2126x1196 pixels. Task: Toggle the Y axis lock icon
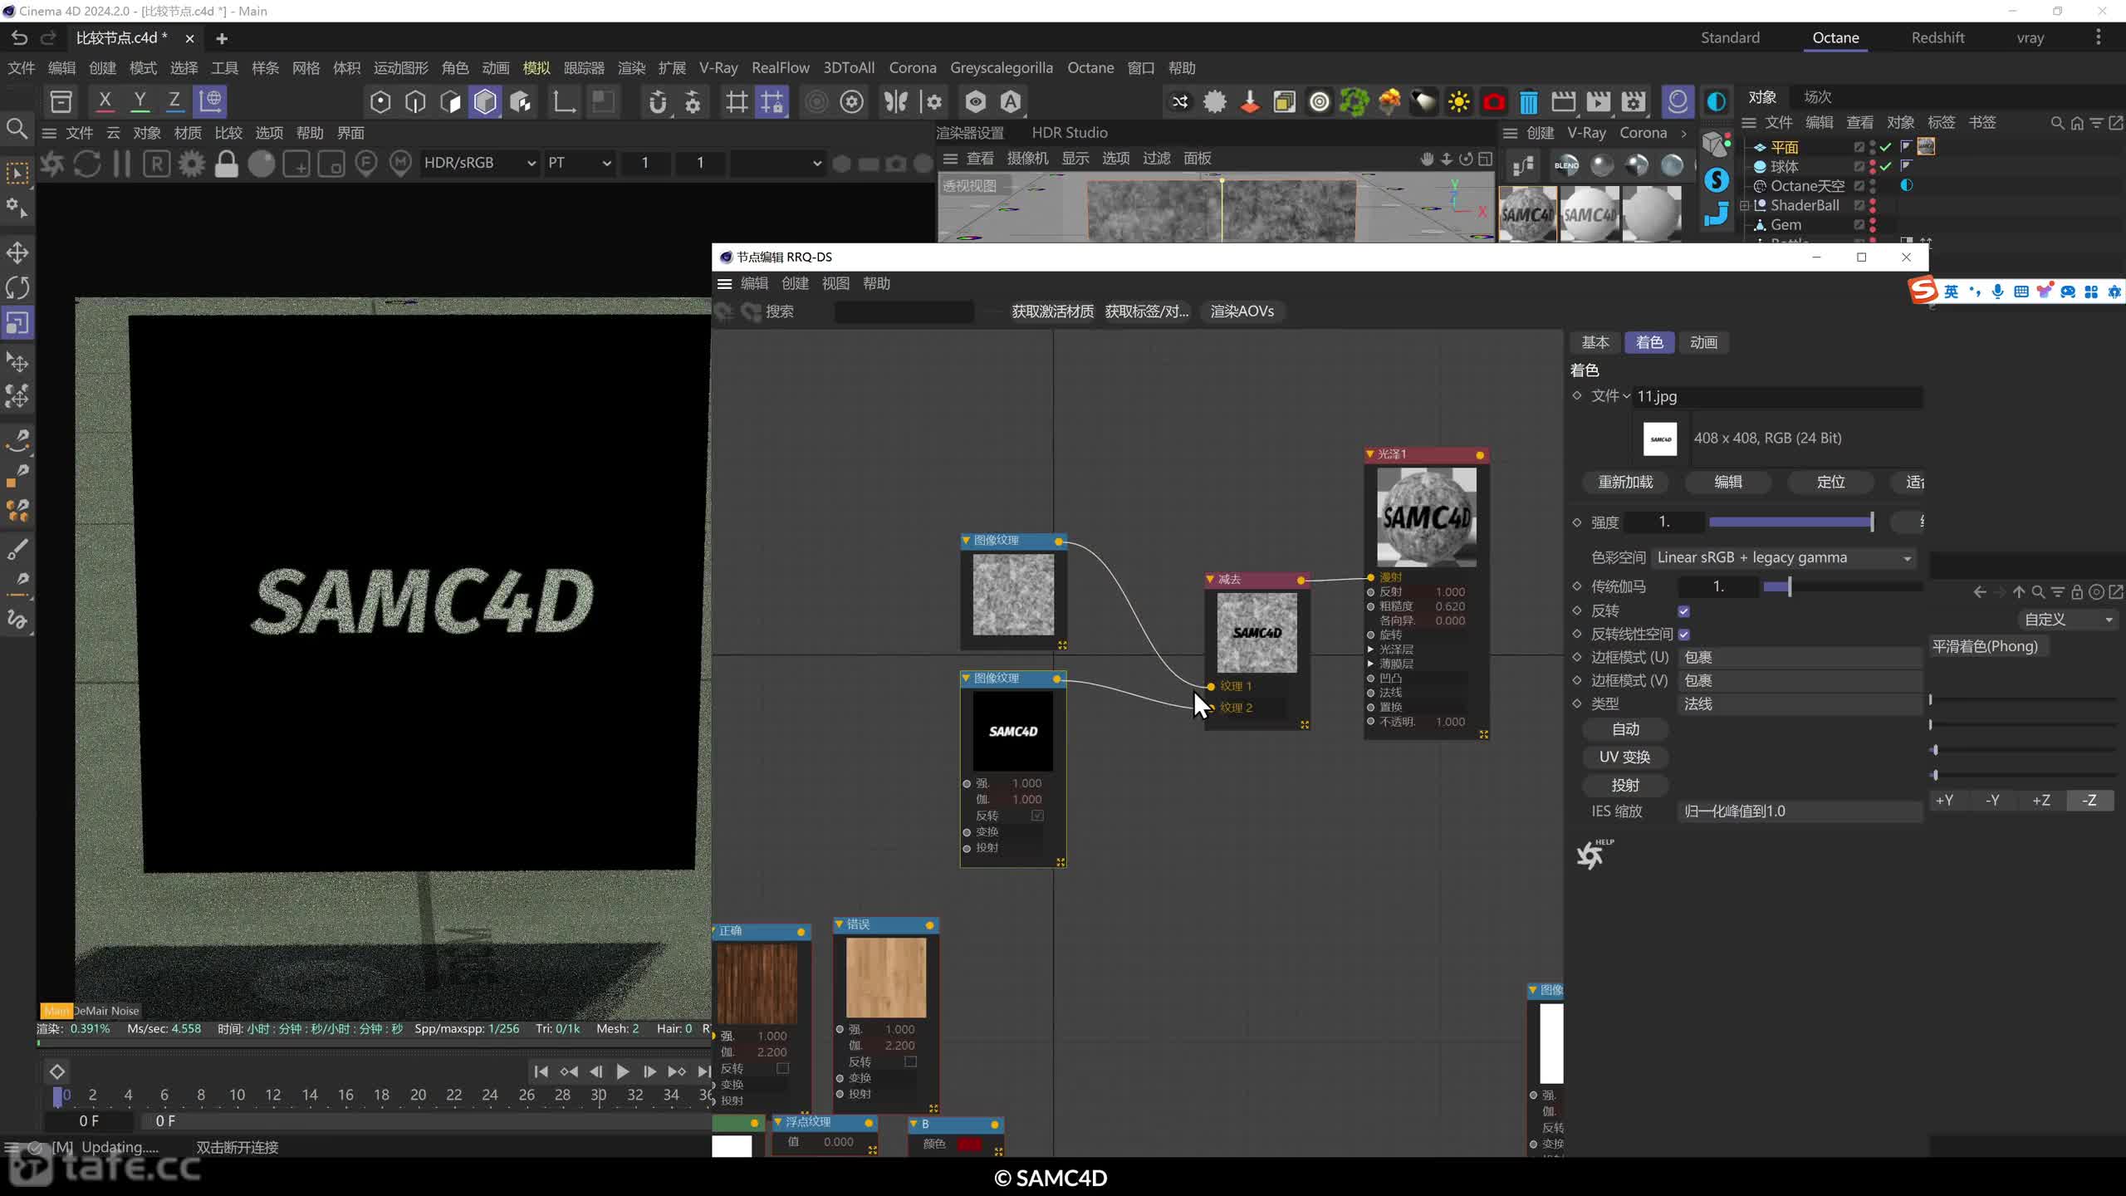pos(140,101)
